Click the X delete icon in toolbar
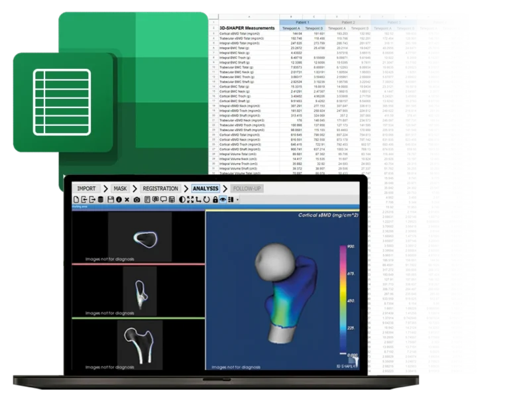509x399 pixels. [127, 199]
